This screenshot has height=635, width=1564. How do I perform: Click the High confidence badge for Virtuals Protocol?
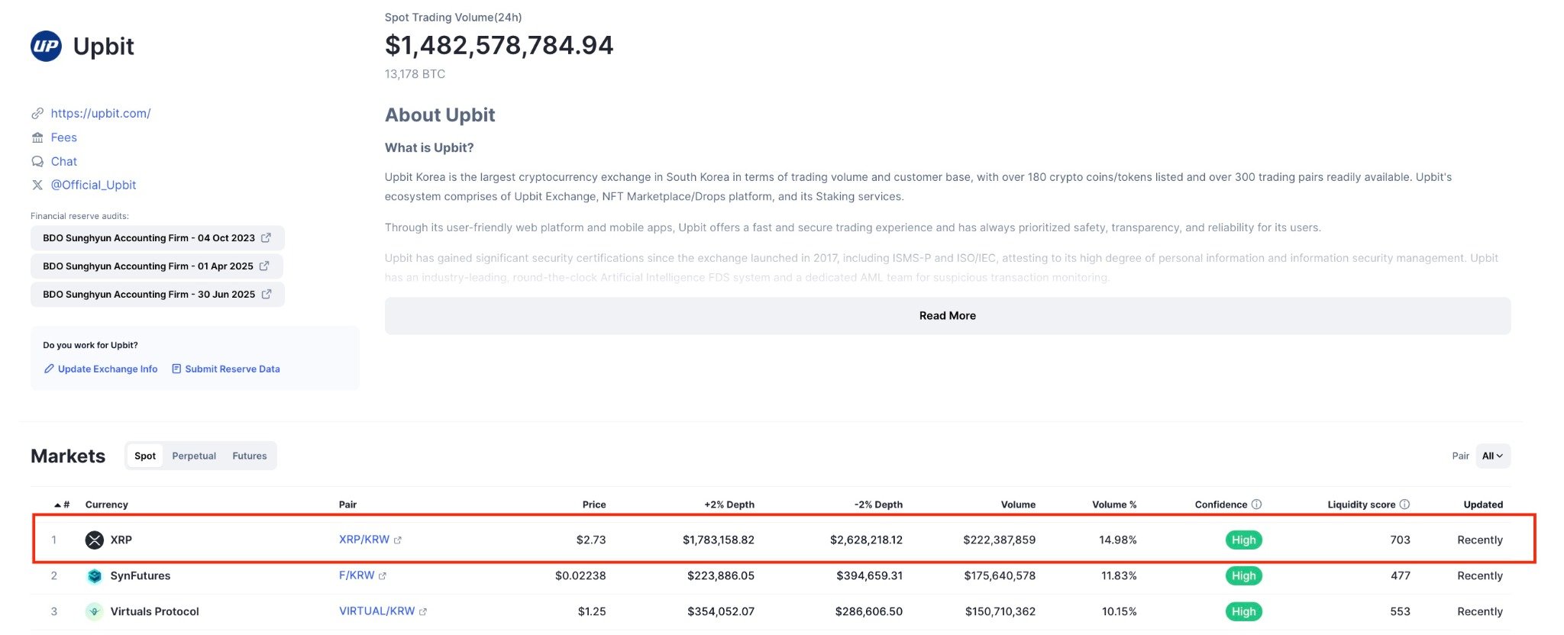pyautogui.click(x=1243, y=611)
